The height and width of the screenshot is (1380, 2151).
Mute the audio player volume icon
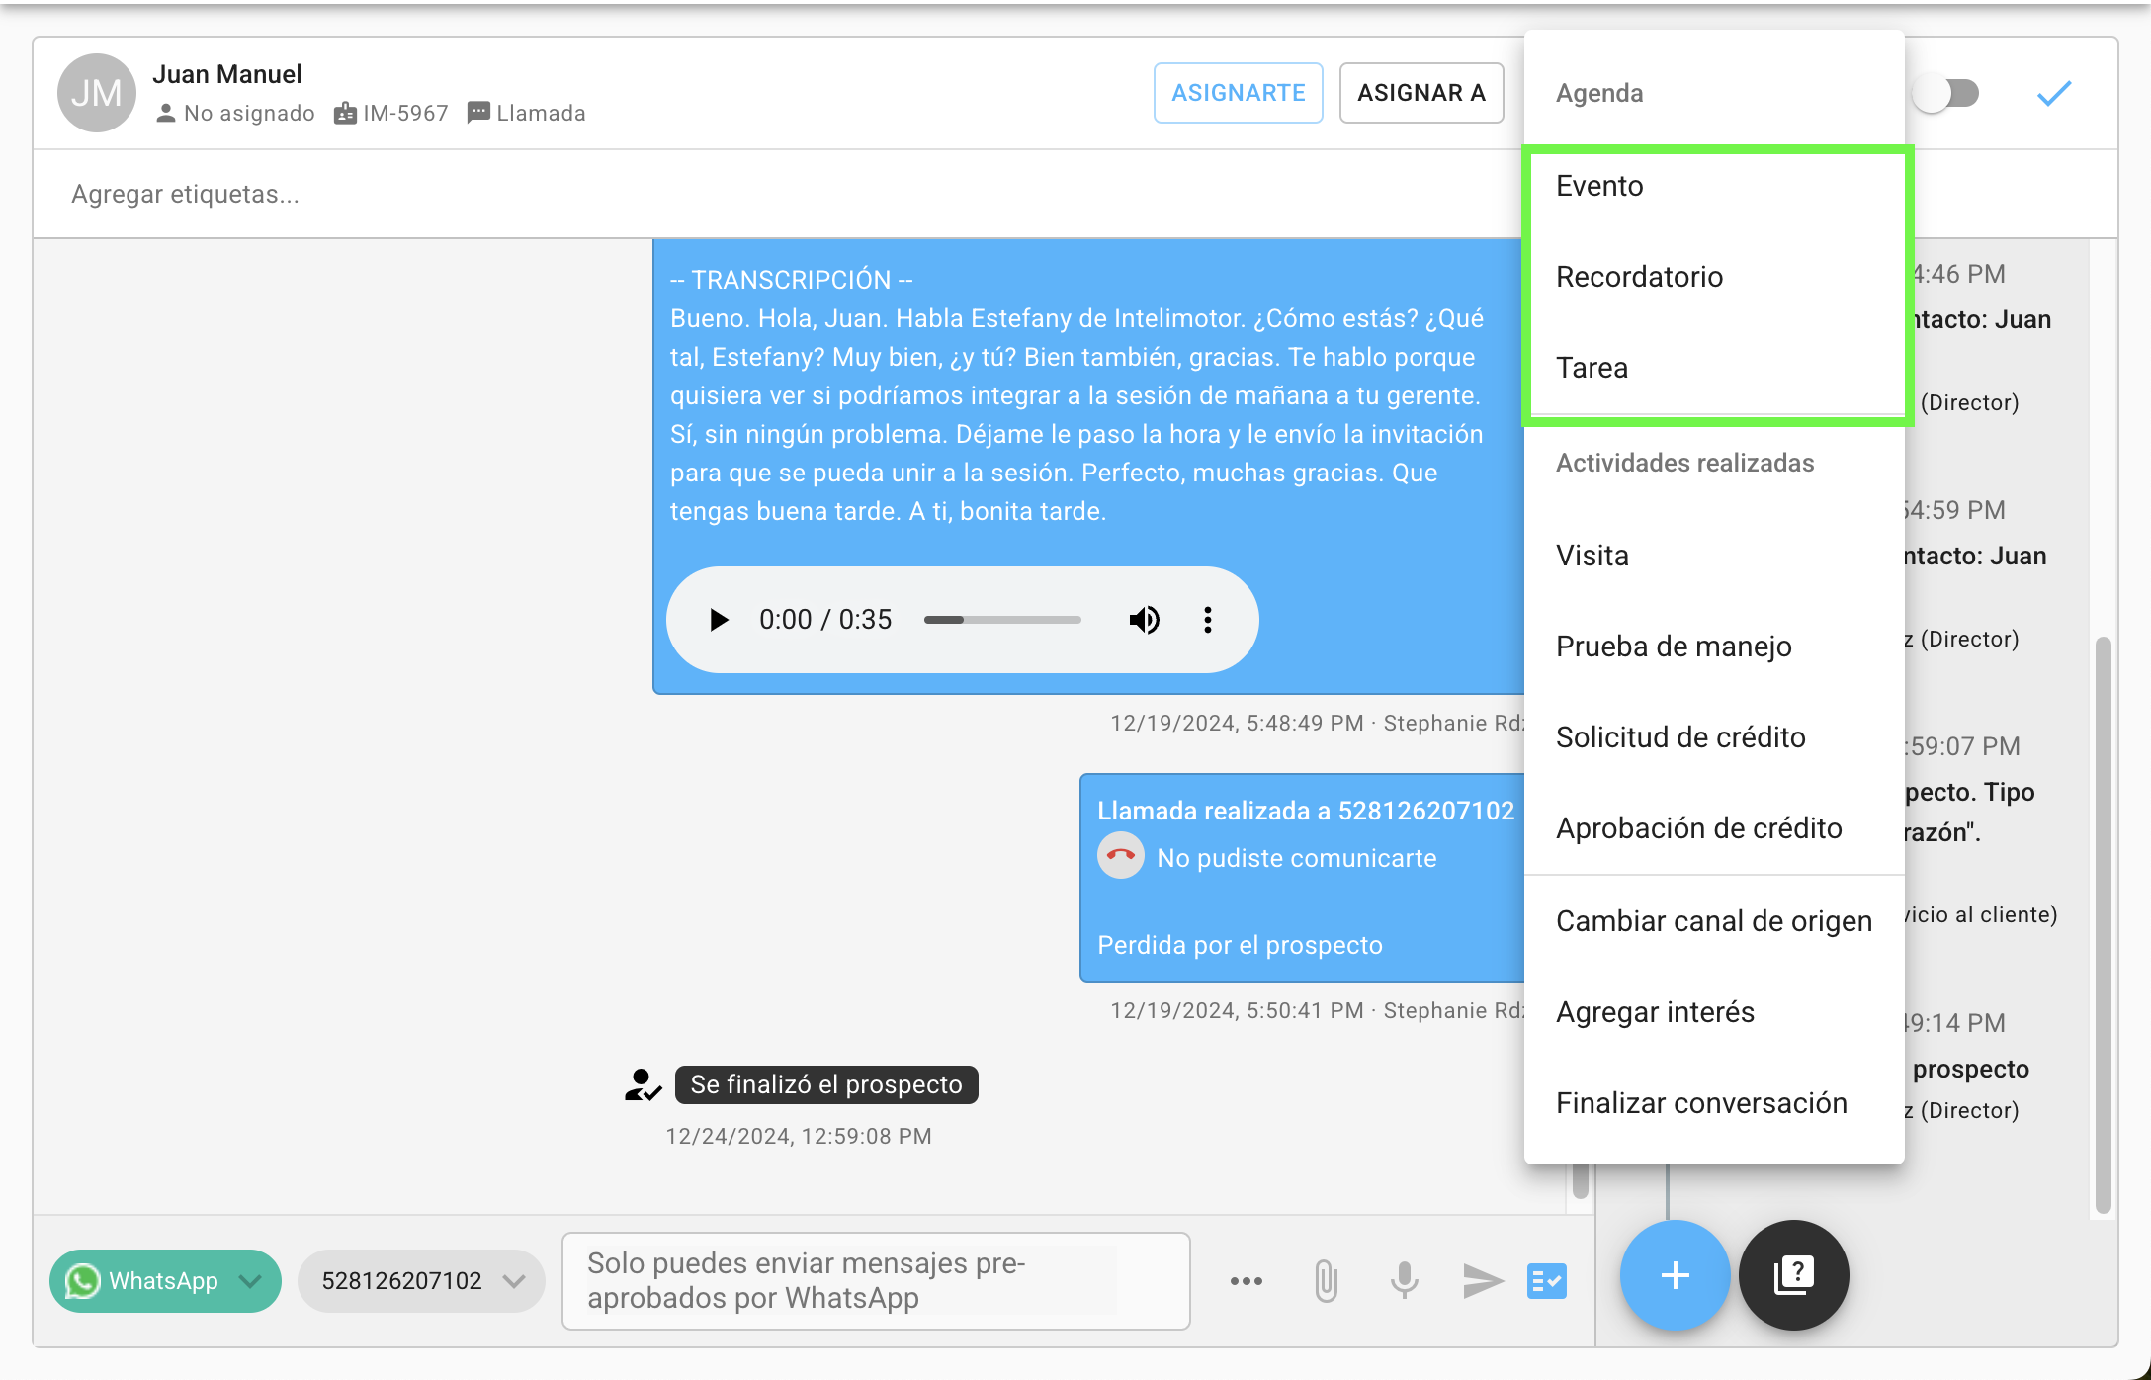(1144, 620)
